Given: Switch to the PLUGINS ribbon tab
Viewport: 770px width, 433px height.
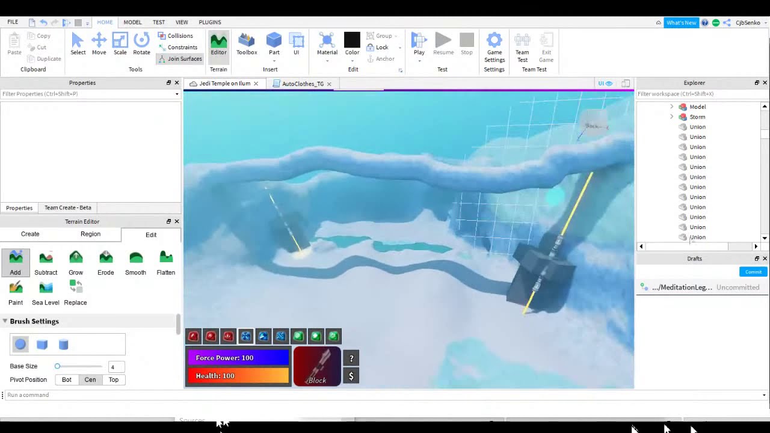Looking at the screenshot, I should [210, 22].
